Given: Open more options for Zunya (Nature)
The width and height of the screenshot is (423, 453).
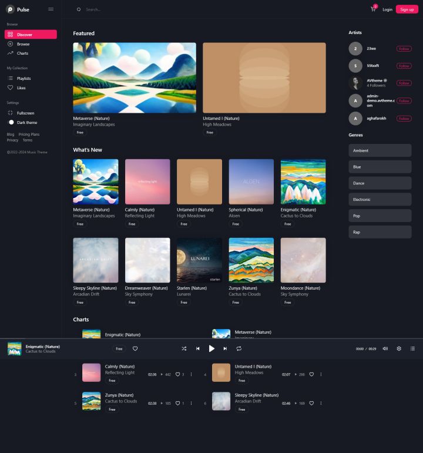Looking at the screenshot, I should (x=191, y=403).
